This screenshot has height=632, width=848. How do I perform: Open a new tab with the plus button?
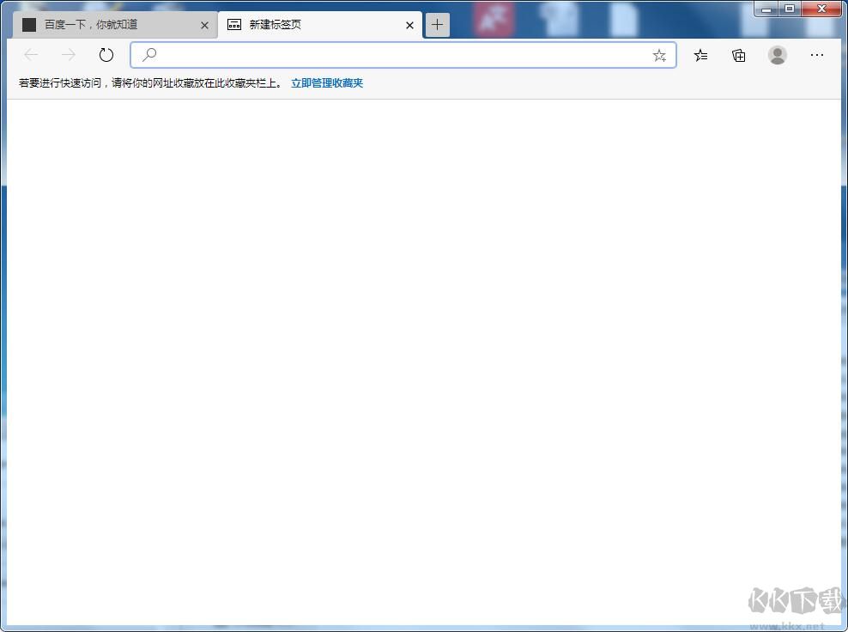(x=437, y=25)
